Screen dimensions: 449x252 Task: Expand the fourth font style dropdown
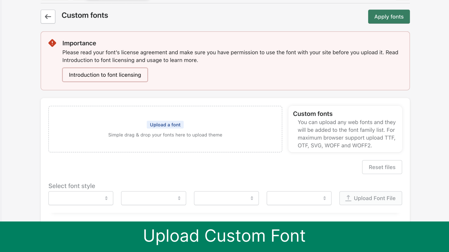pyautogui.click(x=299, y=198)
